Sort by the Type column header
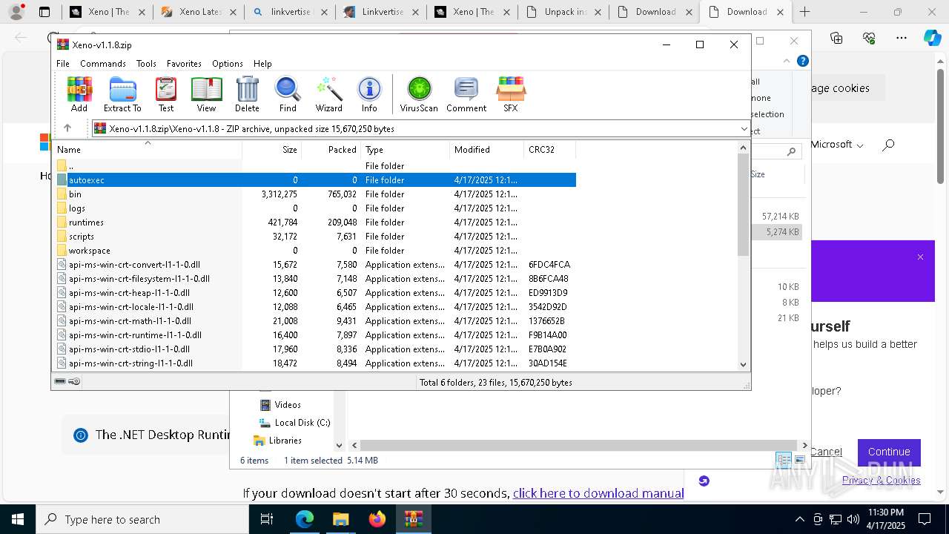Screen dimensions: 949x534 pos(405,149)
